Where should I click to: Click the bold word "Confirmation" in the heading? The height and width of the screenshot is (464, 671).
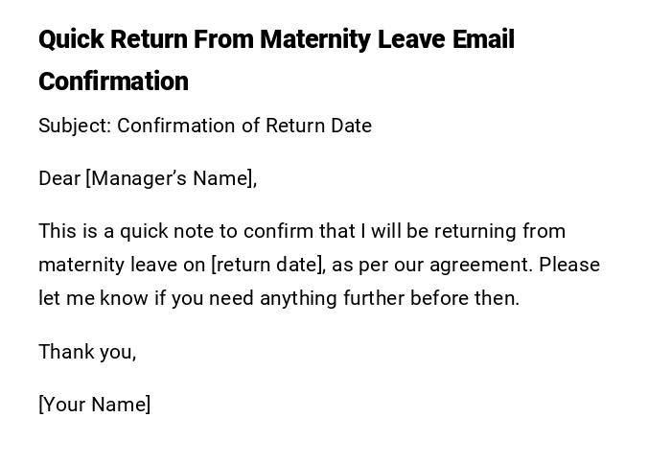(x=113, y=81)
